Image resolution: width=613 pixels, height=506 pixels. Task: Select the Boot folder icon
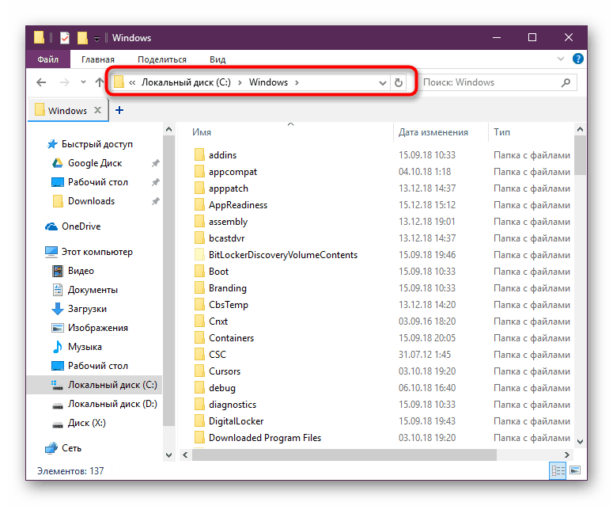199,272
